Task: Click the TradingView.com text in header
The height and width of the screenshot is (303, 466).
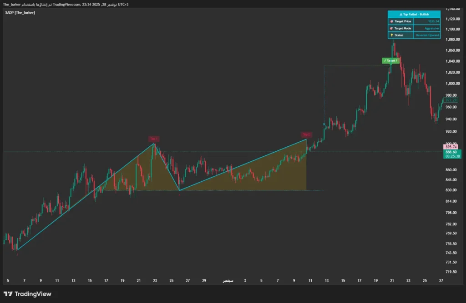Action: point(66,5)
